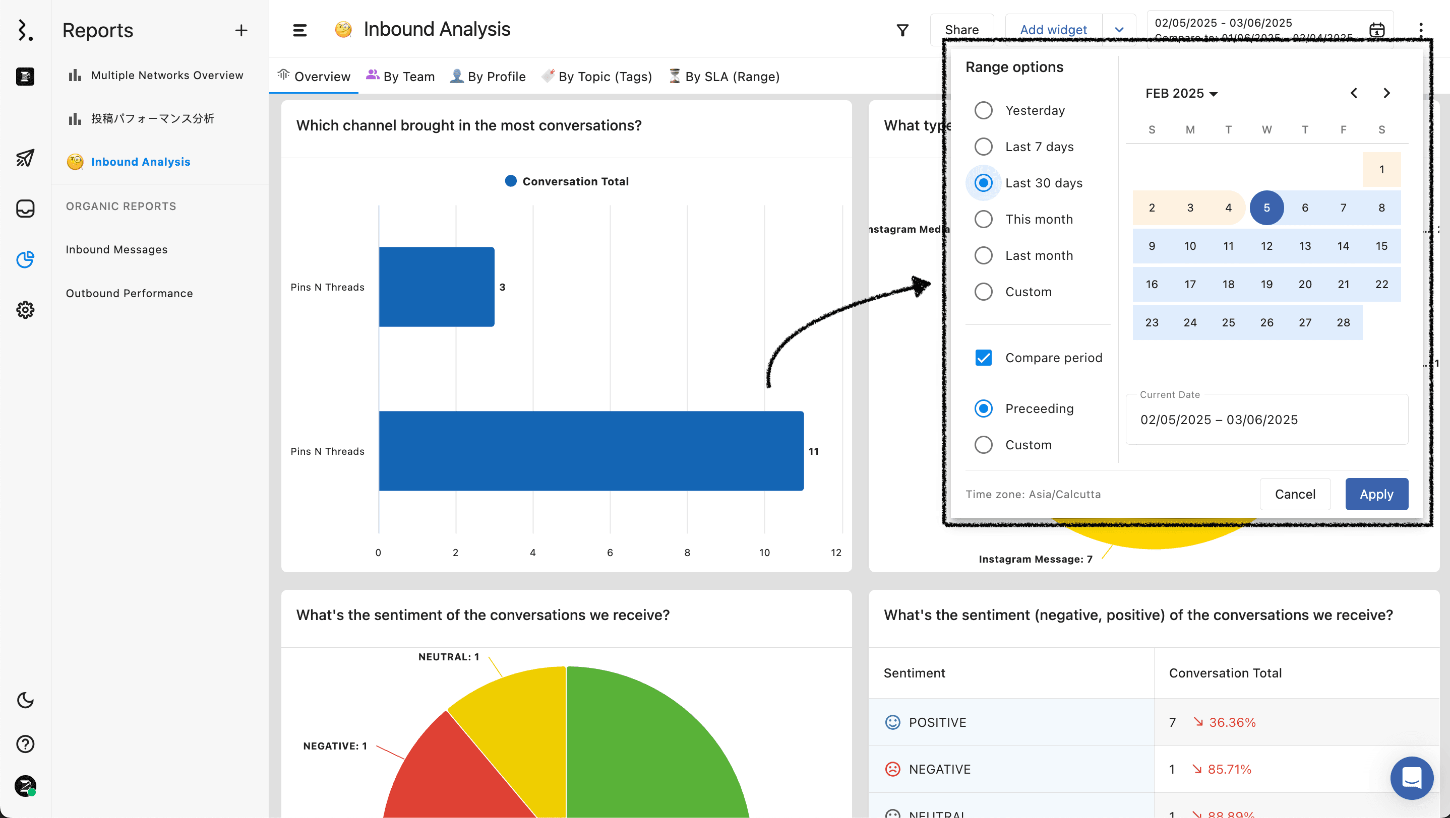Open the Help question mark icon
Viewport: 1450px width, 818px height.
(25, 743)
